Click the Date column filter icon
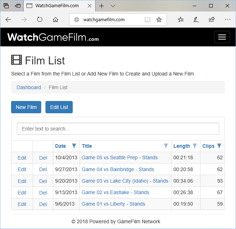Screen dimensions: 236x229 tap(74, 146)
